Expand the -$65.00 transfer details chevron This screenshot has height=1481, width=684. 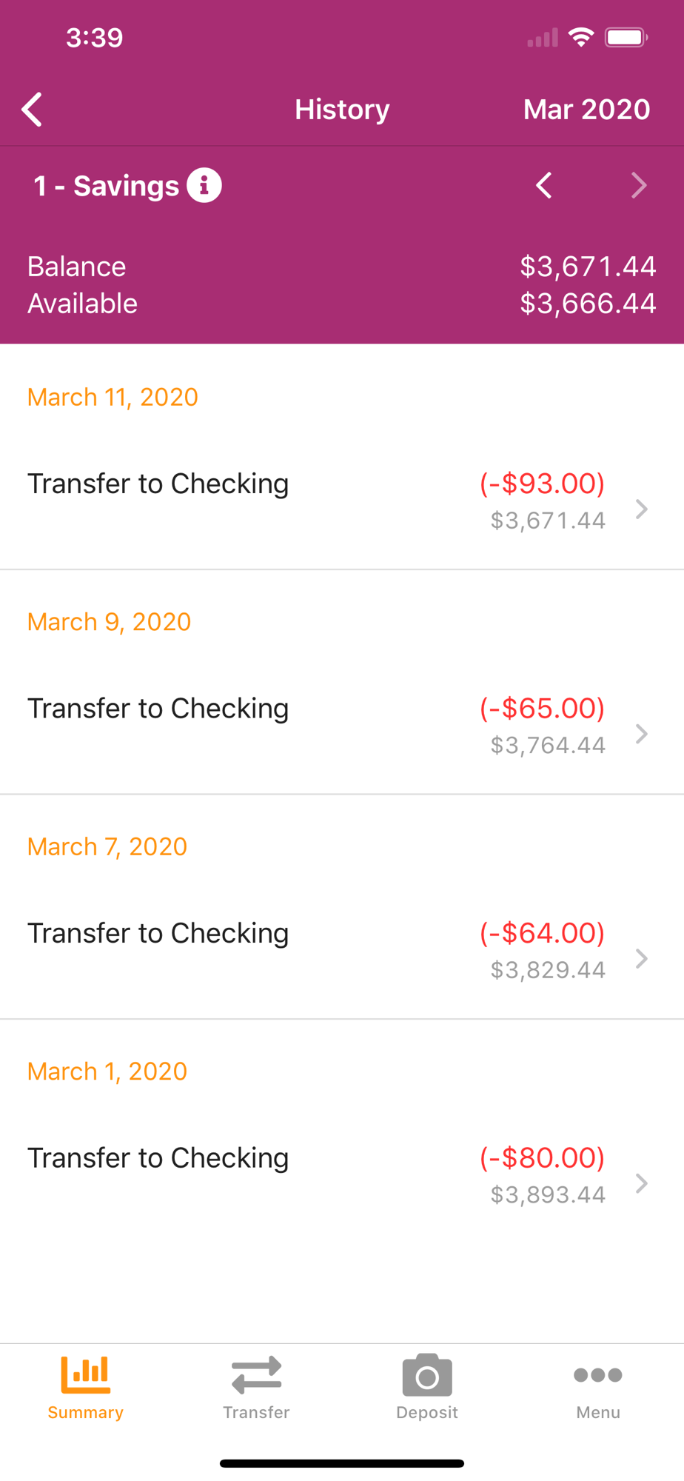(x=642, y=734)
